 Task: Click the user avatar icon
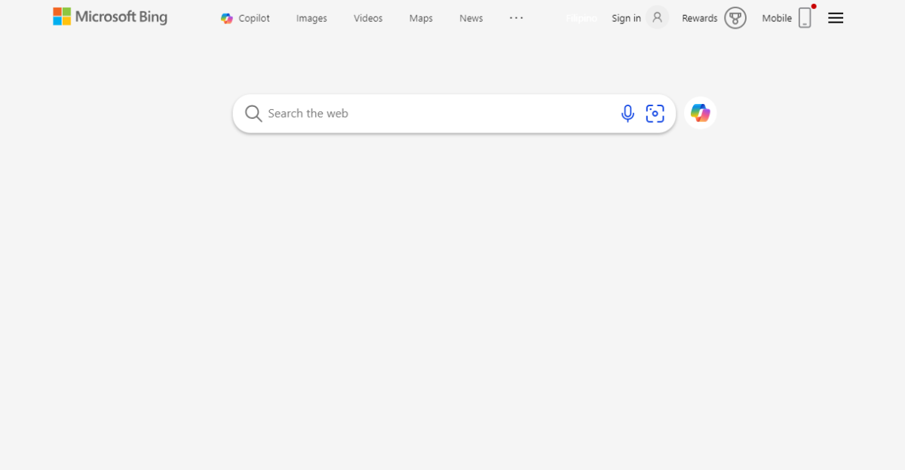point(658,17)
